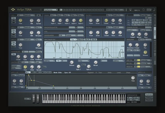Click the OSC 1 Tune knob
165x113 pixels.
point(20,21)
